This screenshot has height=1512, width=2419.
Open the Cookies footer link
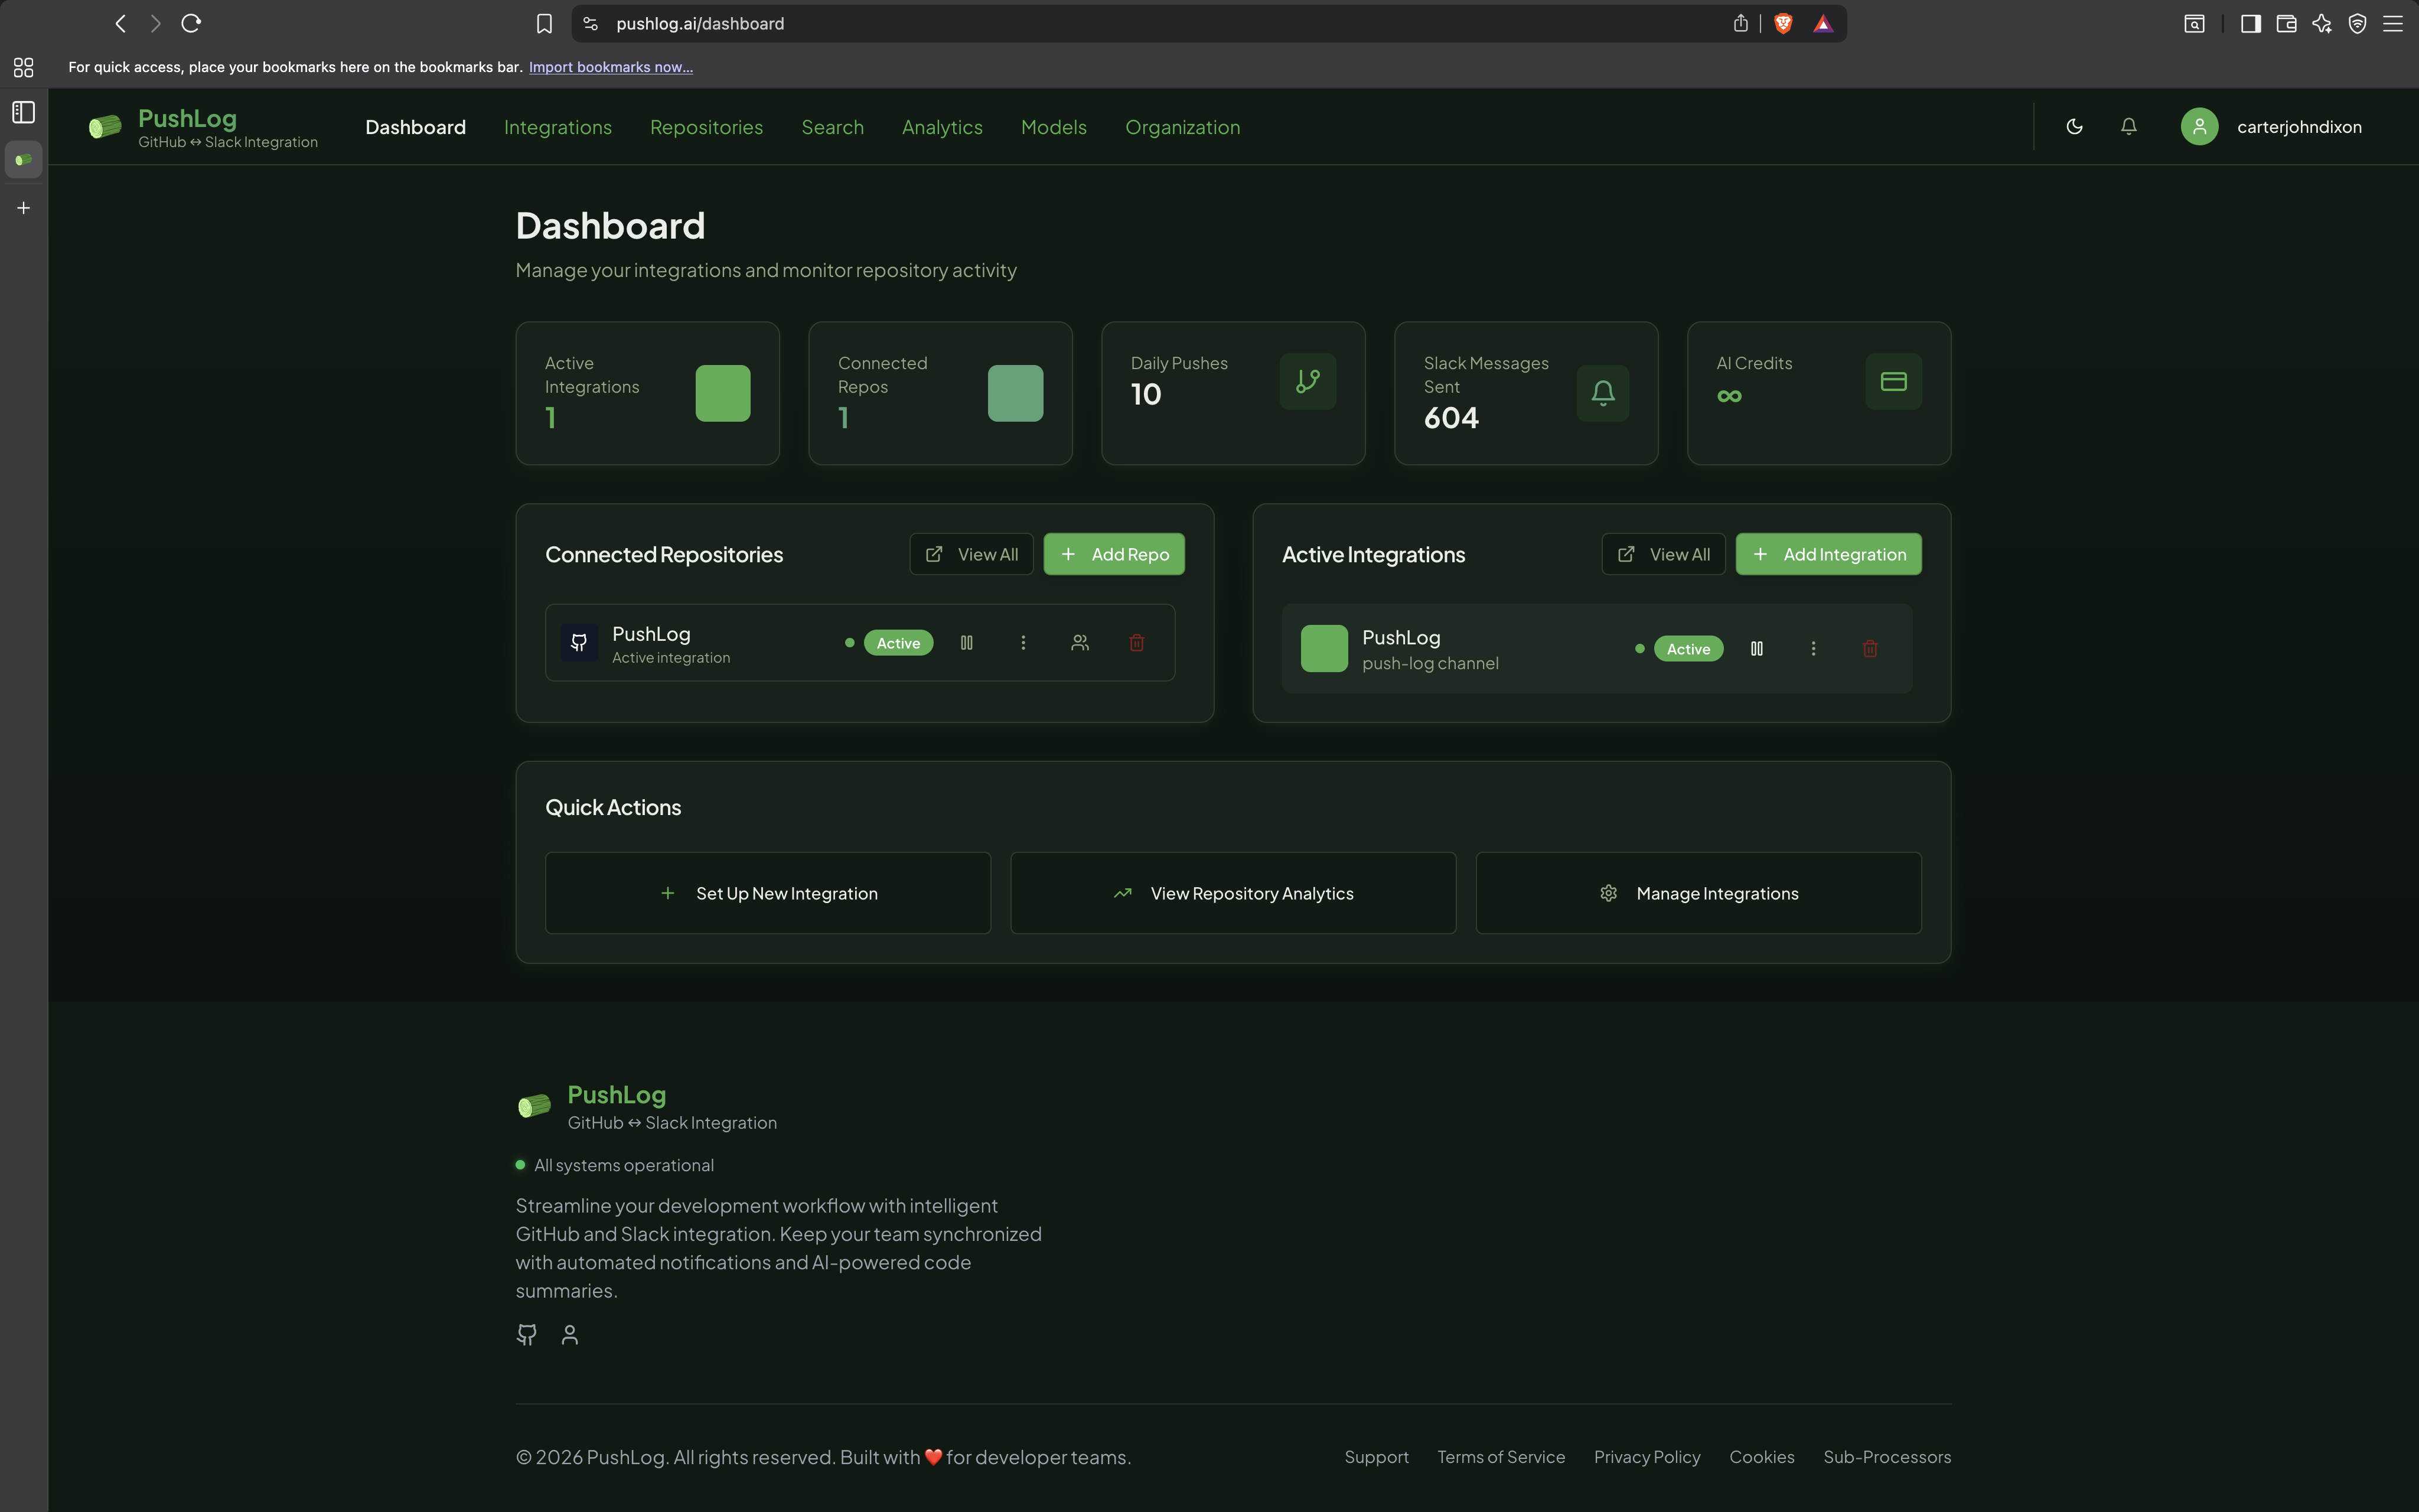click(x=1761, y=1457)
